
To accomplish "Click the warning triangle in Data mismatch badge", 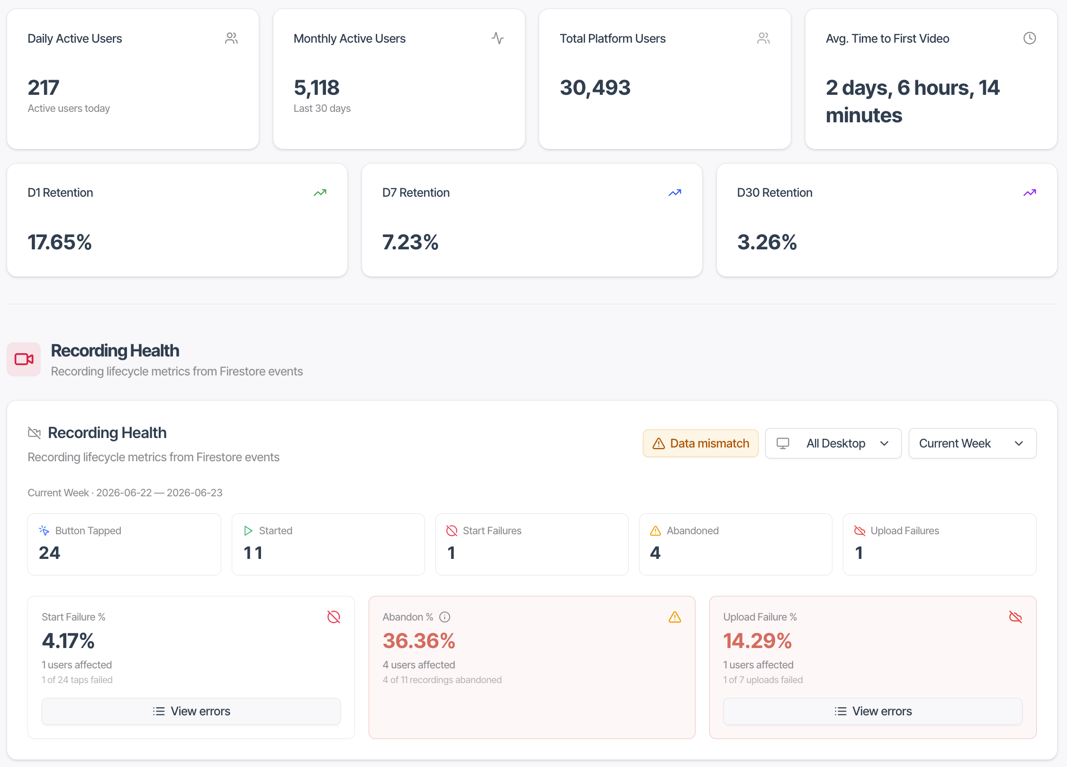I will pyautogui.click(x=659, y=443).
